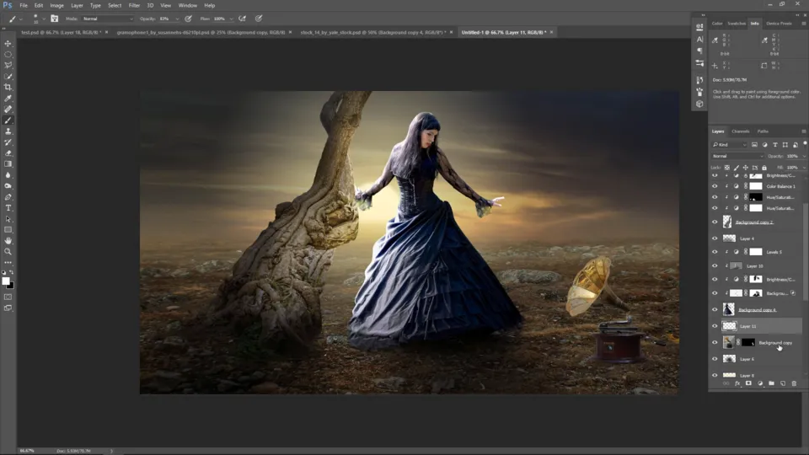Switch to the Paths tab
Screen dimensions: 809x455
pyautogui.click(x=763, y=131)
